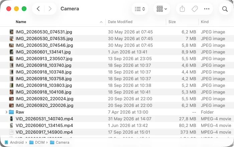
Task: Open Android in the path bar
Action: [14, 142]
